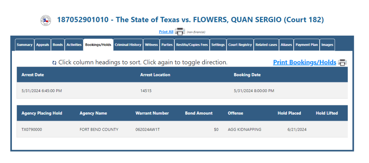The image size is (369, 163).
Task: Click the printer icon next to Print Bookings/Holds
Action: click(x=342, y=63)
